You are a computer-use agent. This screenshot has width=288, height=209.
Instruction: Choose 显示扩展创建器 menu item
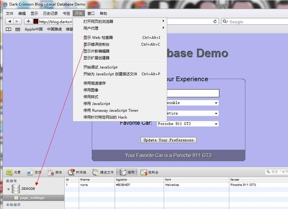pos(120,58)
